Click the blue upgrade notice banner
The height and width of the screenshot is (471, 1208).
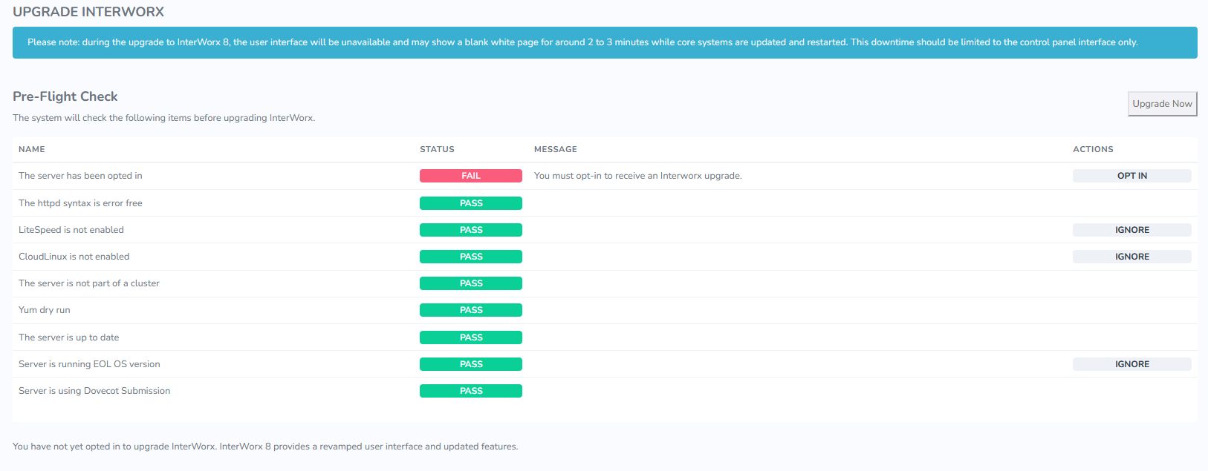pyautogui.click(x=604, y=42)
